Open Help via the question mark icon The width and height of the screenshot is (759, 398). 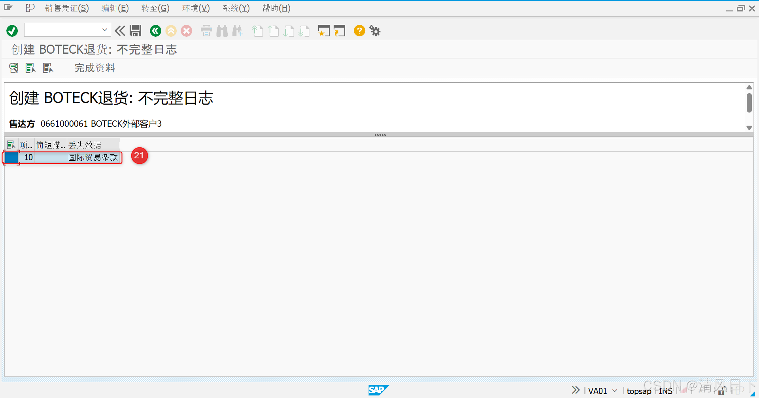[359, 31]
